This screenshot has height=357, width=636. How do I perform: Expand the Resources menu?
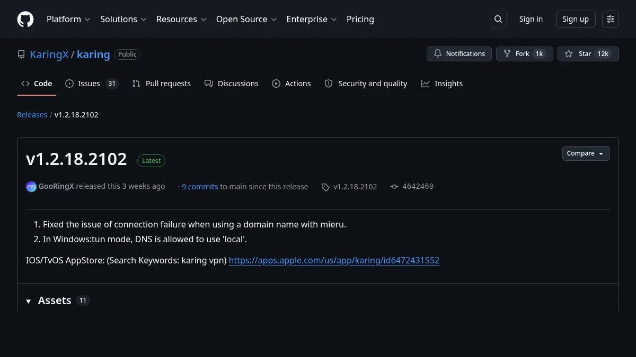pos(181,19)
